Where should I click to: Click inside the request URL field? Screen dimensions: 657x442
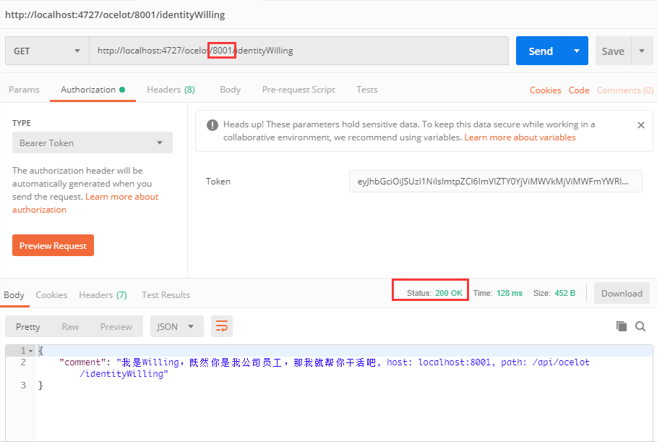(299, 51)
